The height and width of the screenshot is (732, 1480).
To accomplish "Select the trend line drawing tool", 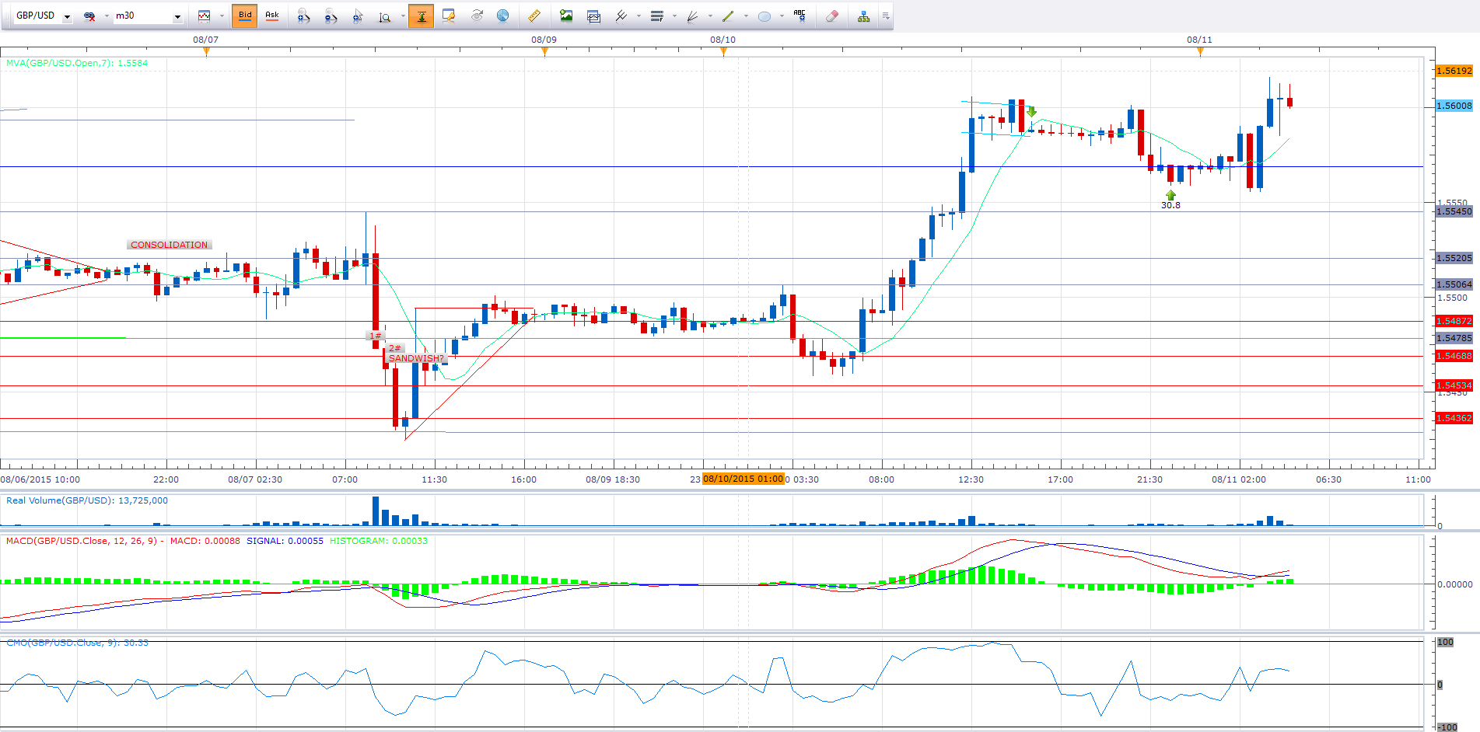I will pos(728,16).
